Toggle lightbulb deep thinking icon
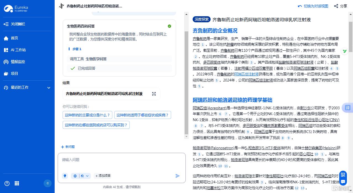Viewport: 353px width, 193px height. 65,176
